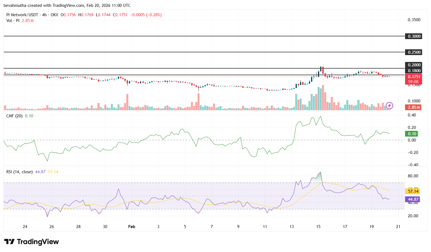Click the 59:08 candle countdown timer

pyautogui.click(x=413, y=82)
